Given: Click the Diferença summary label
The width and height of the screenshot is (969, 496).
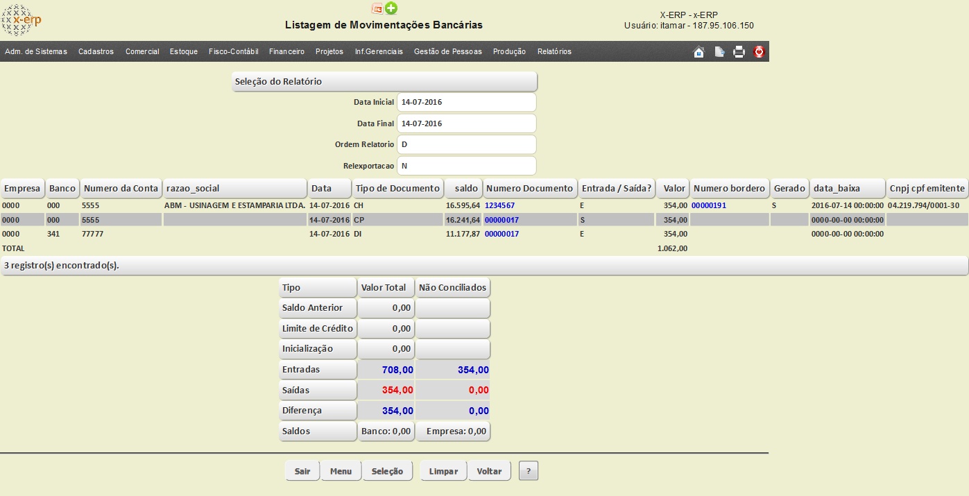Looking at the screenshot, I should 318,411.
